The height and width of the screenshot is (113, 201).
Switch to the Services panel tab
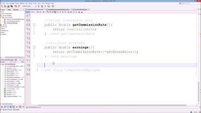[x=16, y=10]
